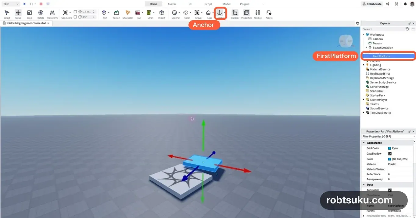
Task: Open the Part dropdown arrow
Action: click(x=109, y=13)
